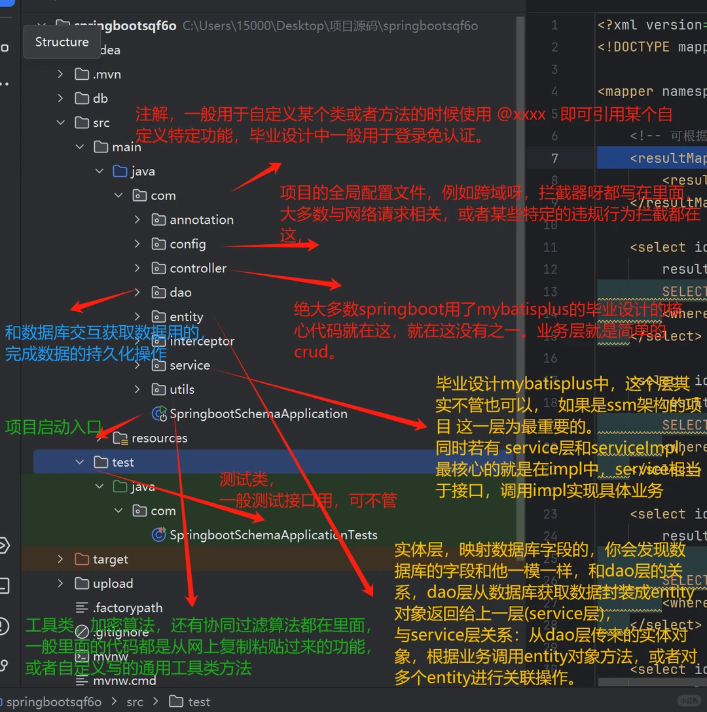The image size is (707, 712).
Task: Click the config package folder icon
Action: pos(158,243)
